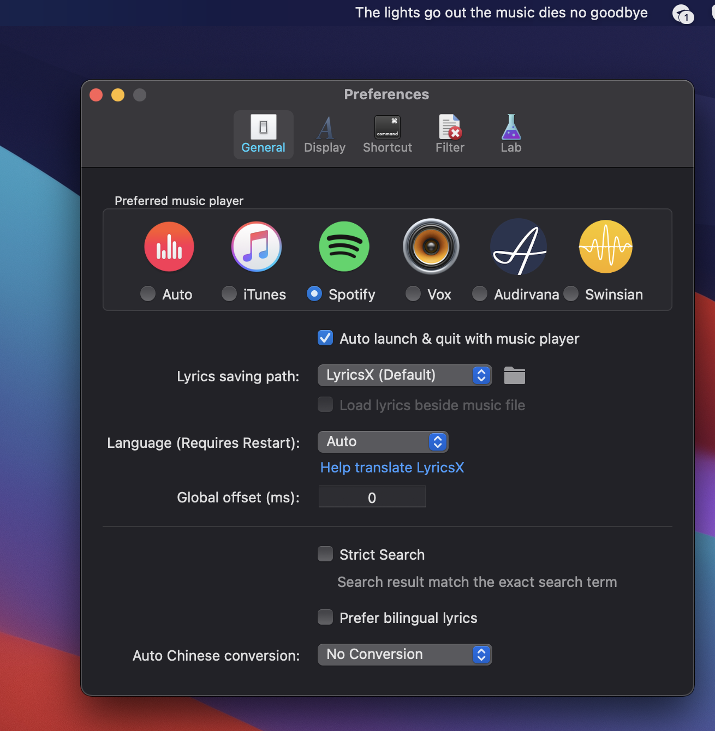Screen dimensions: 715x731
Task: Open the Filter preferences tab
Action: click(x=450, y=135)
